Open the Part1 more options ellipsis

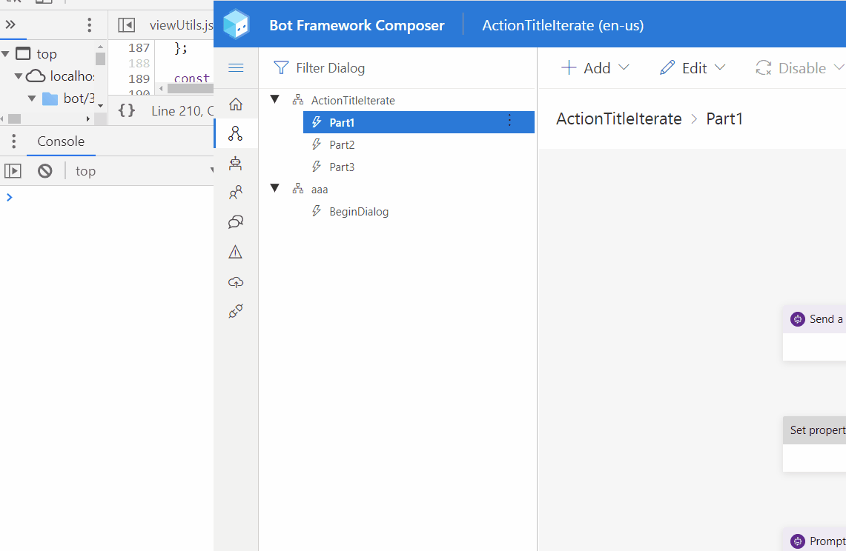[x=509, y=121]
